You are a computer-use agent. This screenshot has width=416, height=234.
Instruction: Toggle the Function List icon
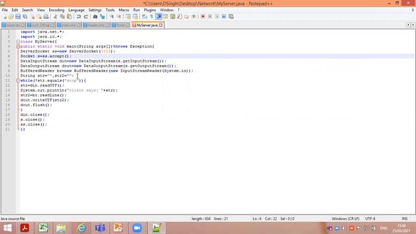pyautogui.click(x=179, y=16)
